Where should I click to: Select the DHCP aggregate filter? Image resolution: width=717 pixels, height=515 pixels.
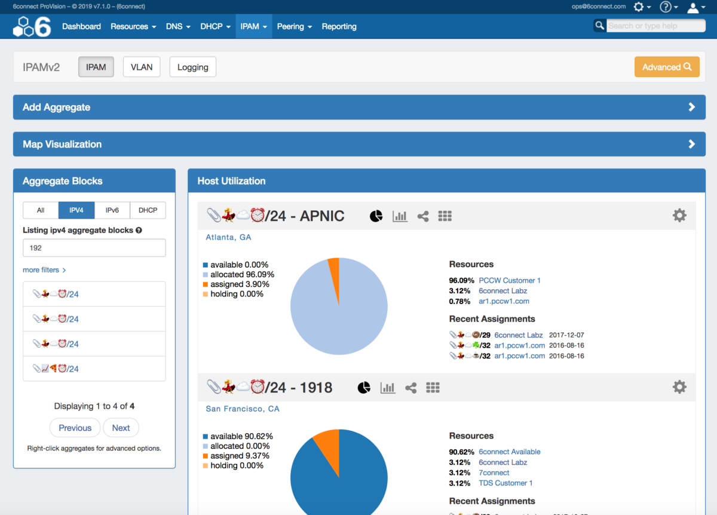point(148,210)
